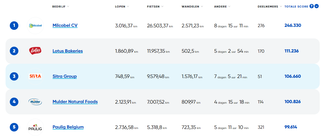The width and height of the screenshot is (322, 137).
Task: Sort by the Fietsen column chevron
Action: (162, 7)
